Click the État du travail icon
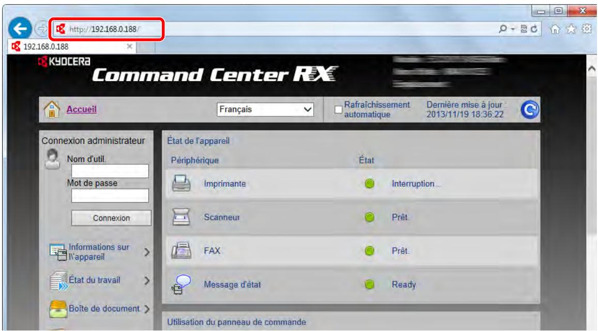Screen dimensions: 598x331 58,281
